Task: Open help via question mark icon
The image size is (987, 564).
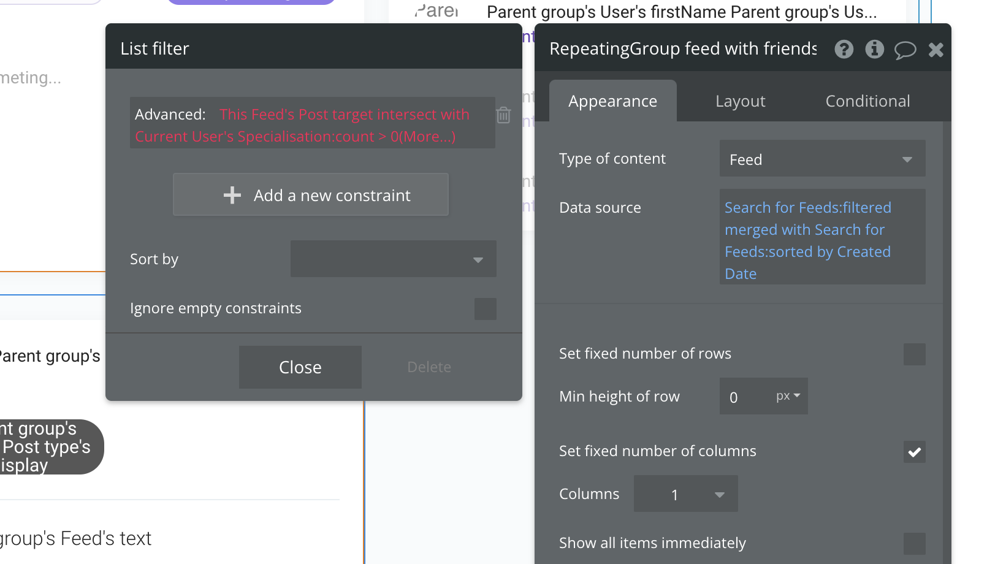Action: 844,50
